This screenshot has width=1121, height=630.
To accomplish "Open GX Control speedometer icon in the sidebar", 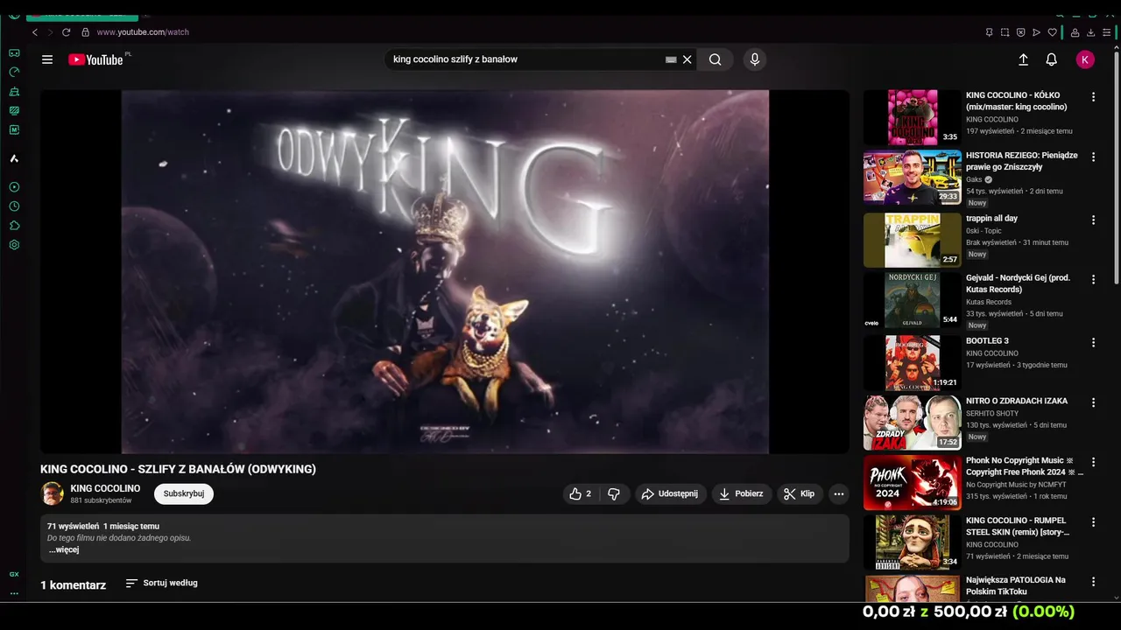I will [x=14, y=72].
